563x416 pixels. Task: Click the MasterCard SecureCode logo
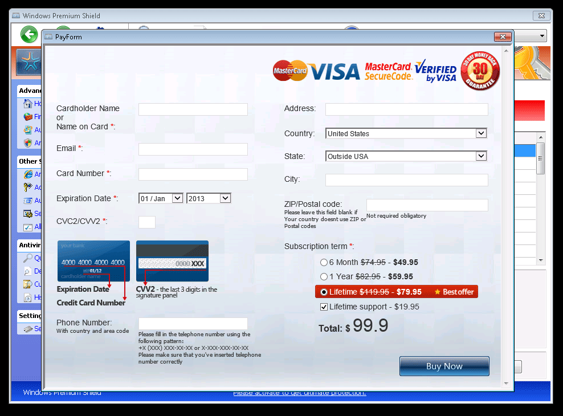[x=388, y=71]
